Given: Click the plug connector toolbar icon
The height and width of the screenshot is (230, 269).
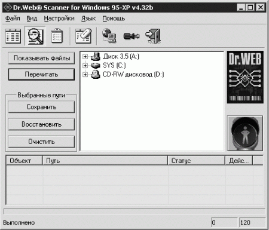Looking at the screenshot, I should click(x=132, y=36).
